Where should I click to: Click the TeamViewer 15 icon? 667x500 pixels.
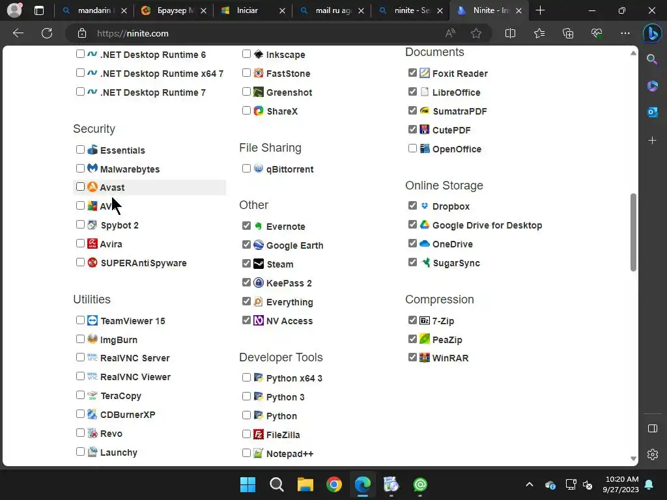pos(92,320)
